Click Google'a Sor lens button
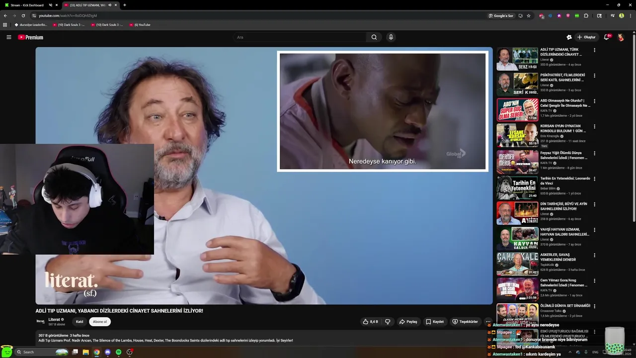The height and width of the screenshot is (358, 636). pyautogui.click(x=501, y=15)
